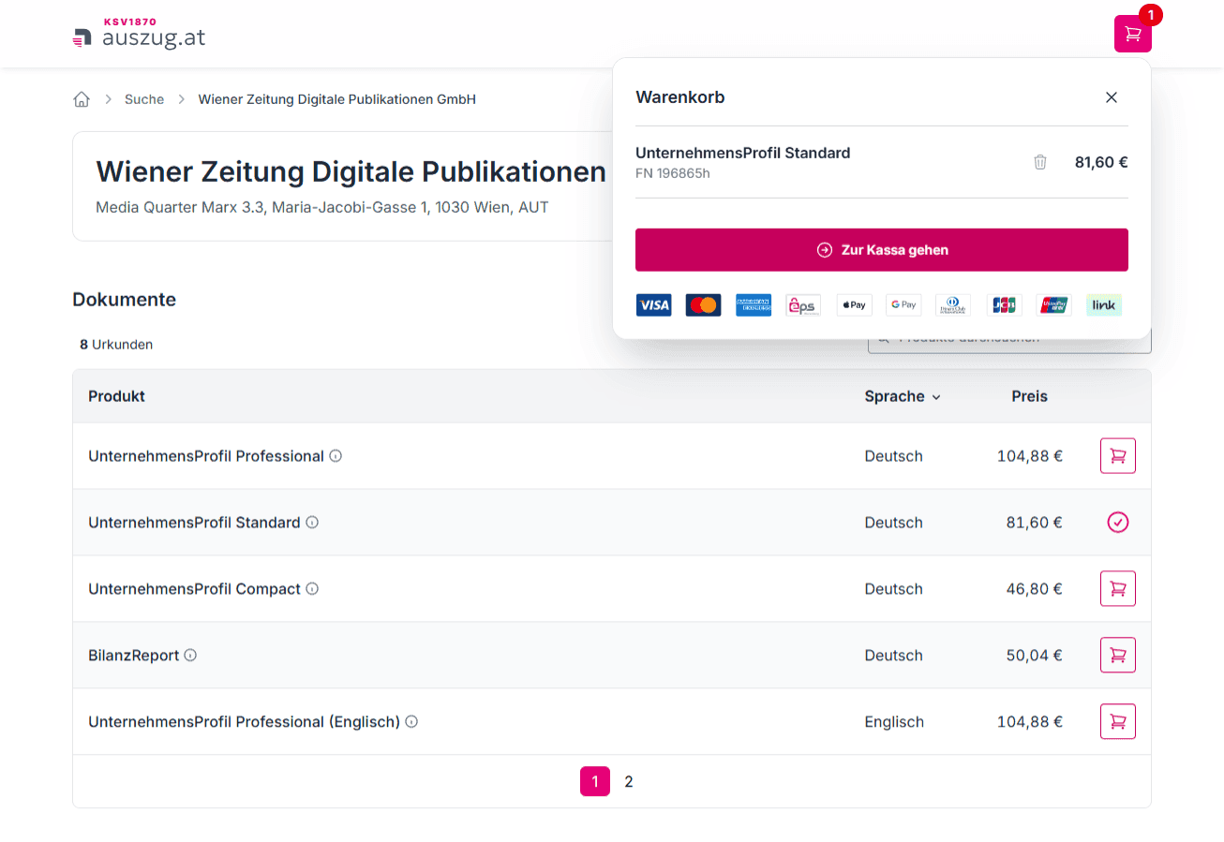Show info for UnternehmensProfil Standard

(x=312, y=523)
